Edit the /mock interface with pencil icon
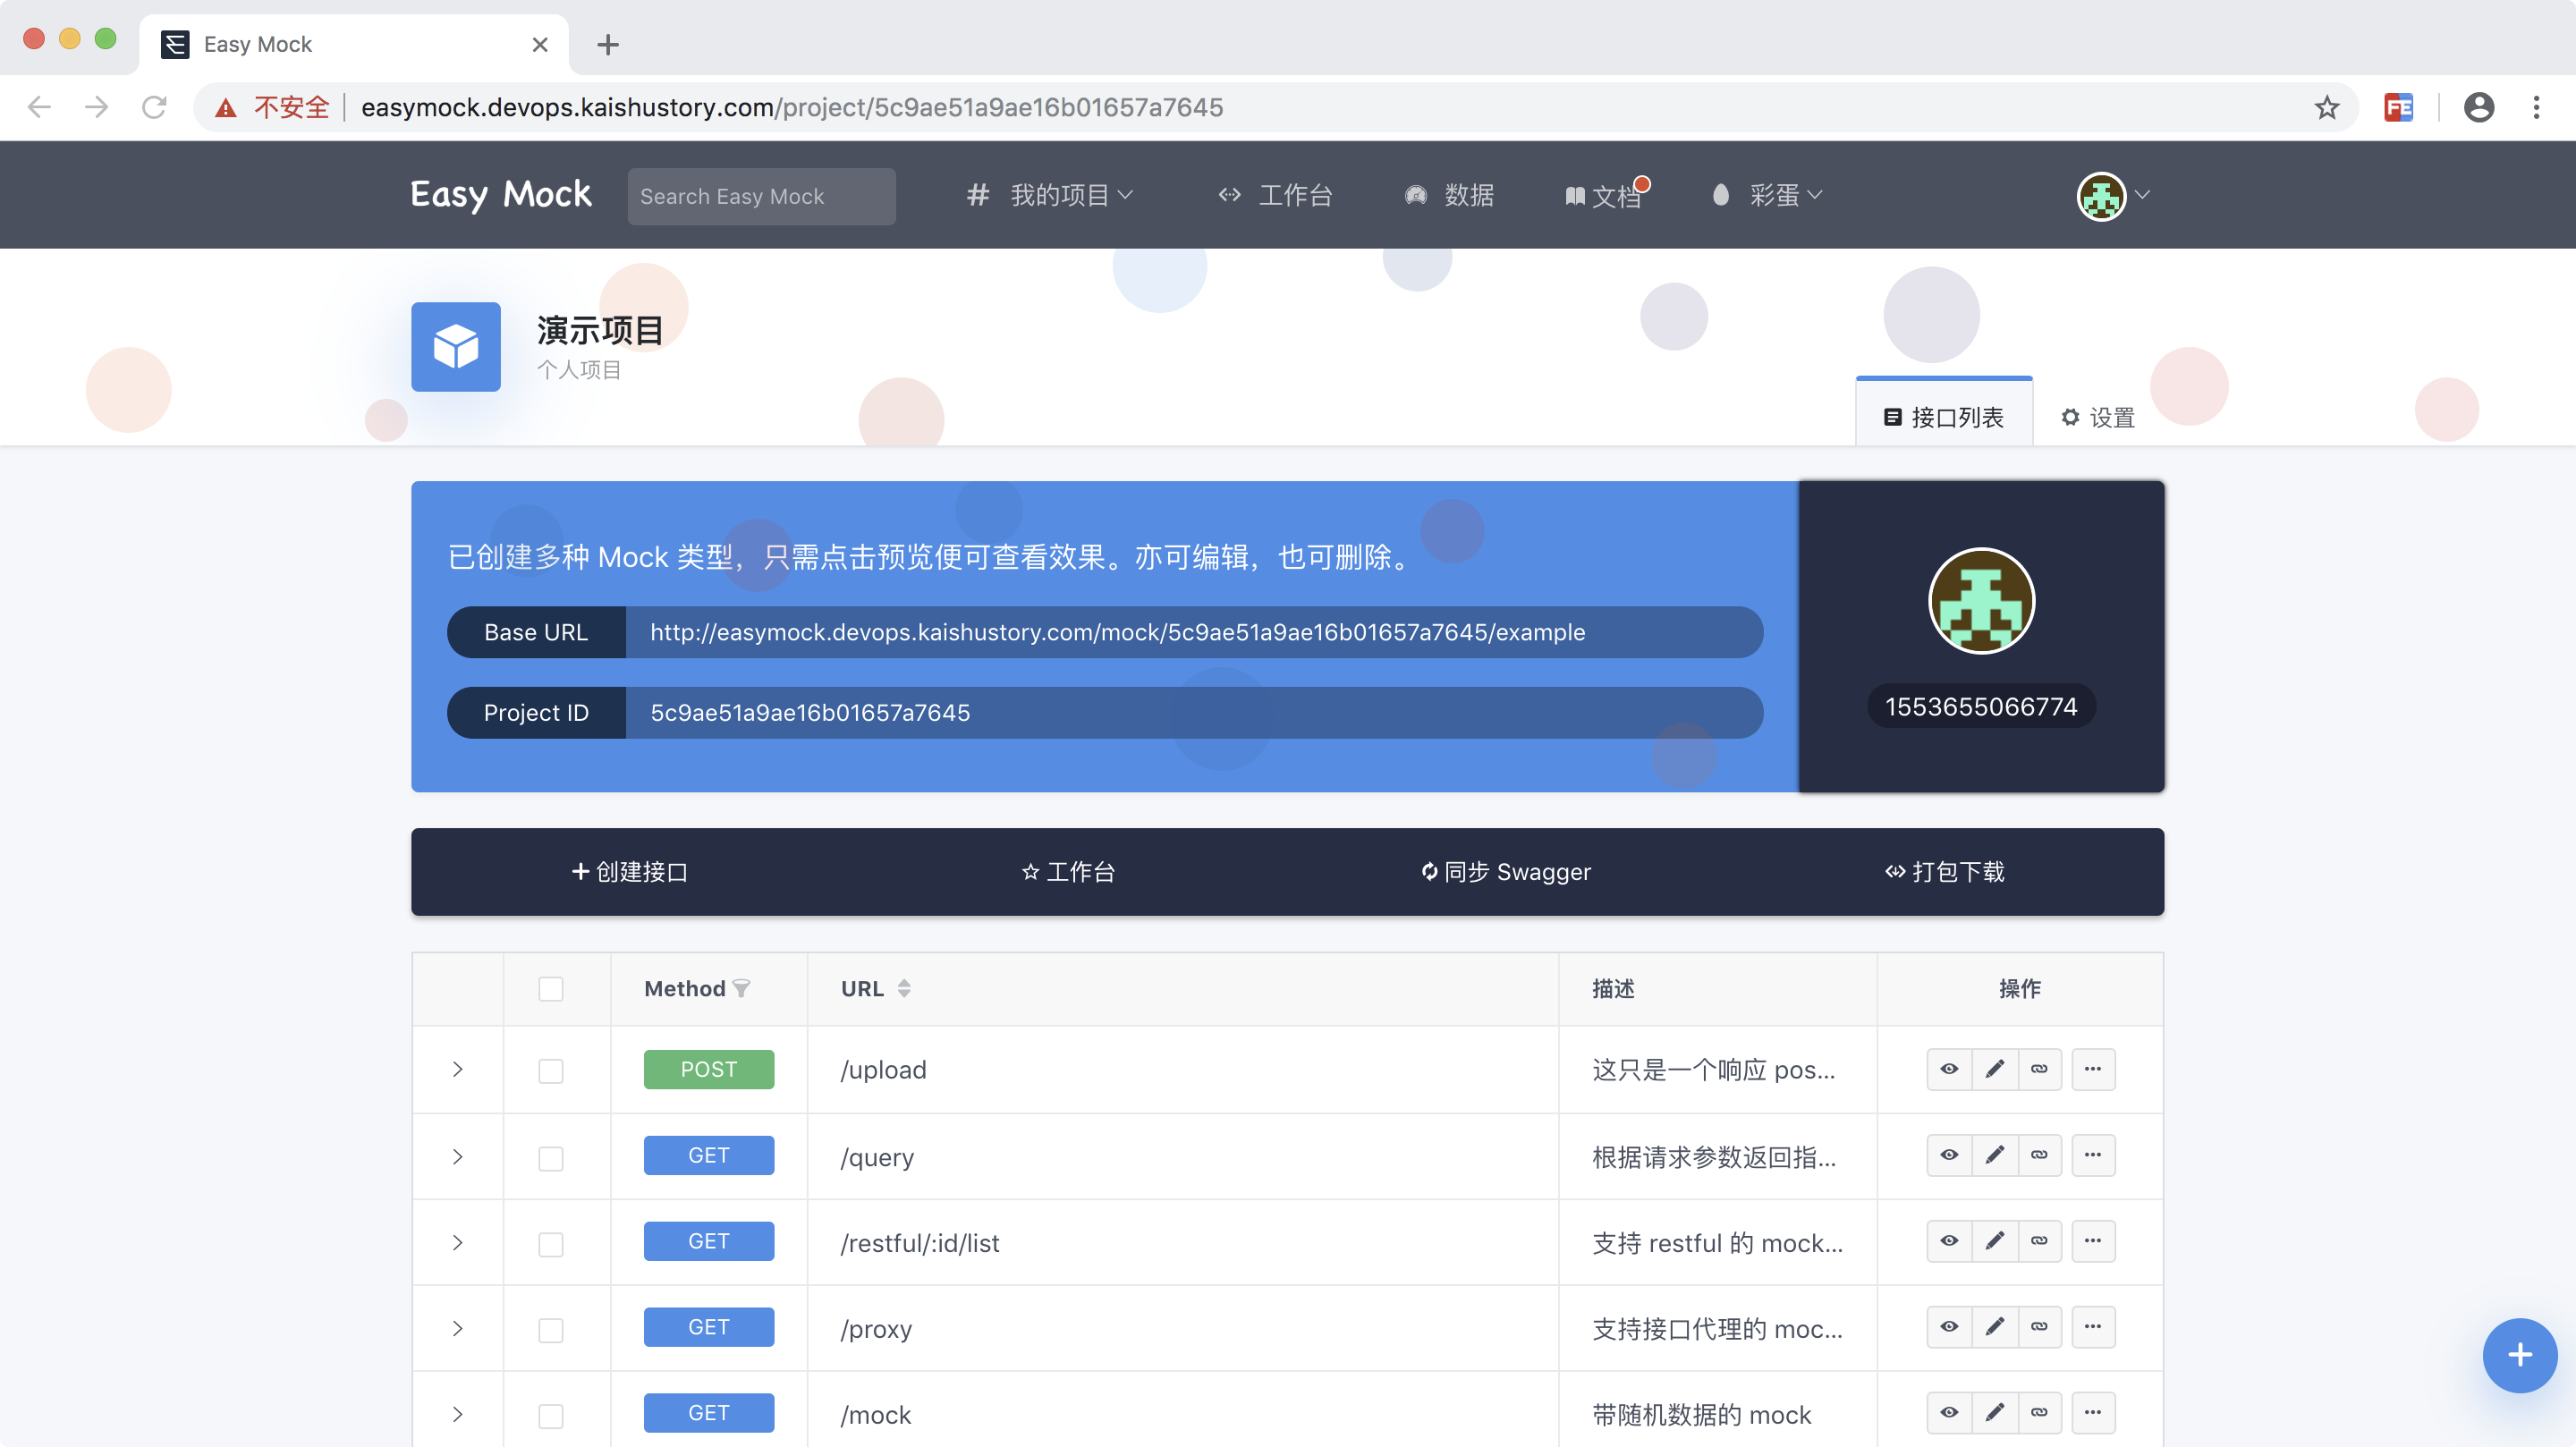Image resolution: width=2576 pixels, height=1447 pixels. pyautogui.click(x=1994, y=1413)
